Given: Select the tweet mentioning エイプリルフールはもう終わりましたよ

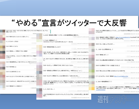Looking at the screenshot, I should click(66, 42).
